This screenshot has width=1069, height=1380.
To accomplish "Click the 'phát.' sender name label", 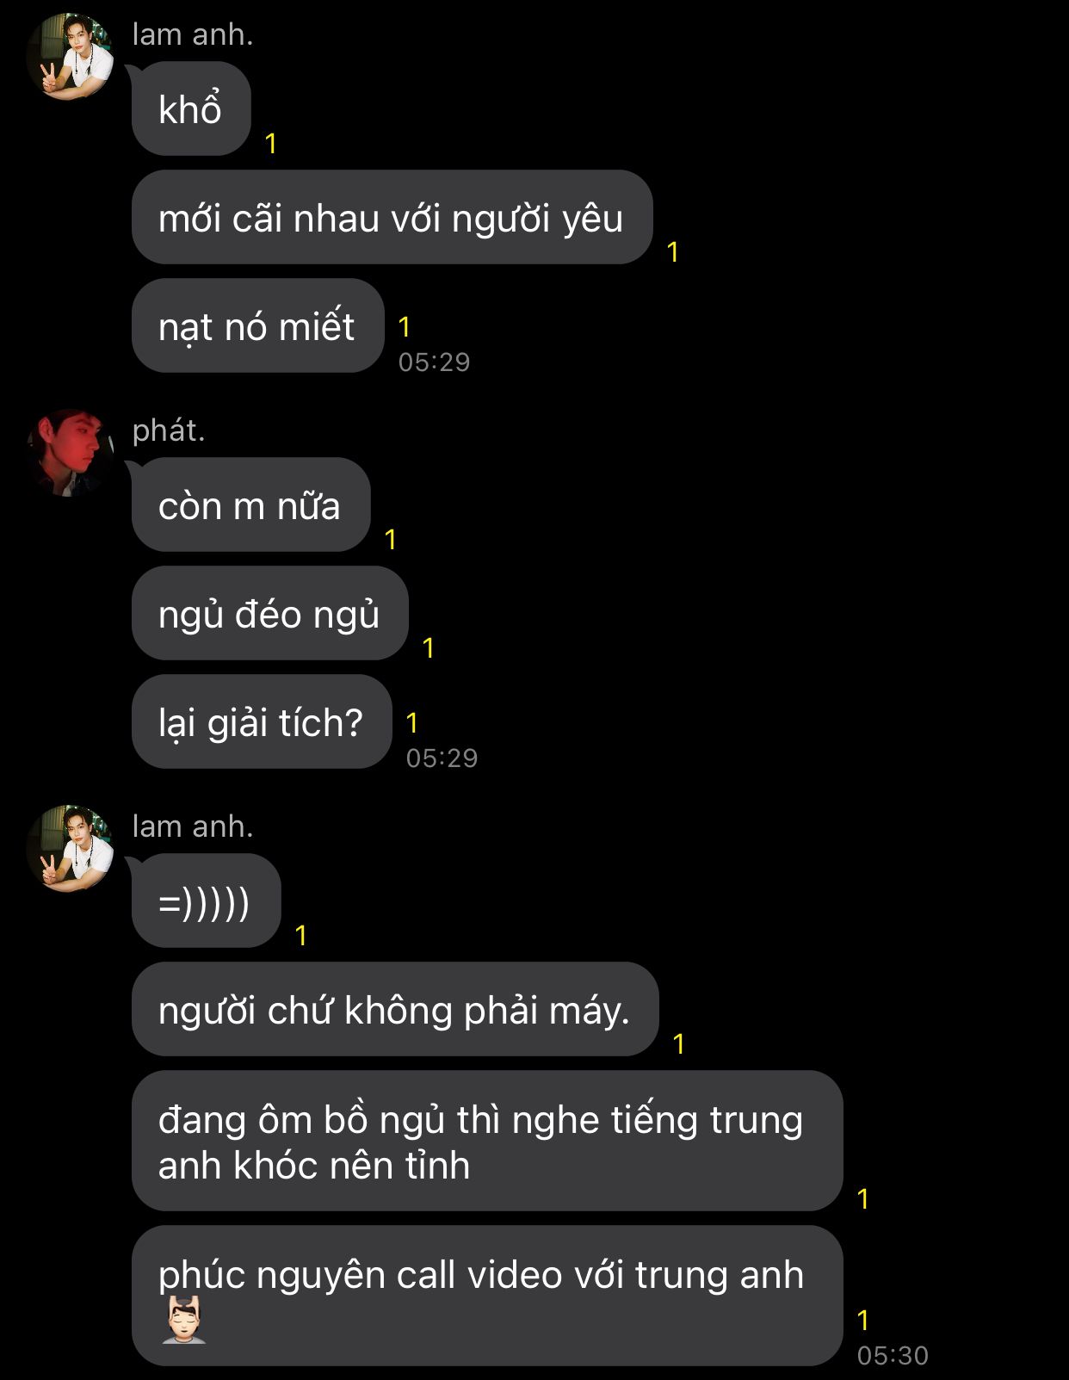I will tap(169, 430).
